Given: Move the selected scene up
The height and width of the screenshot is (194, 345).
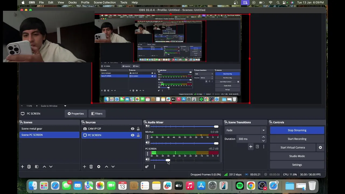Looking at the screenshot, I should tap(44, 167).
